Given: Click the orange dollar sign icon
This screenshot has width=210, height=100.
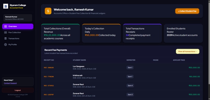Looking at the screenshot, I should [48, 11].
